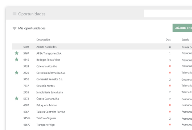Open the filter icon next to Mis oportunidades
The height and width of the screenshot is (130, 192).
(14, 28)
